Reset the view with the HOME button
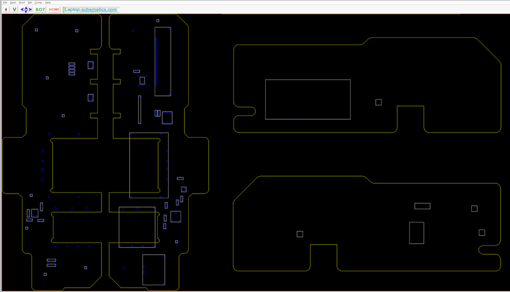Viewport: 510px width, 292px height. point(55,10)
